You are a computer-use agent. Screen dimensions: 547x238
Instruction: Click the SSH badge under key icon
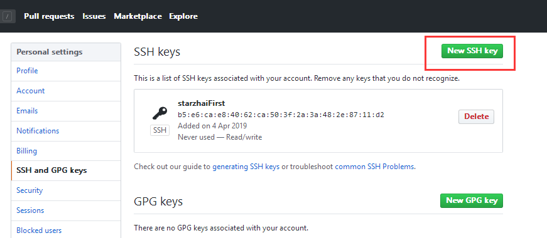coord(160,130)
